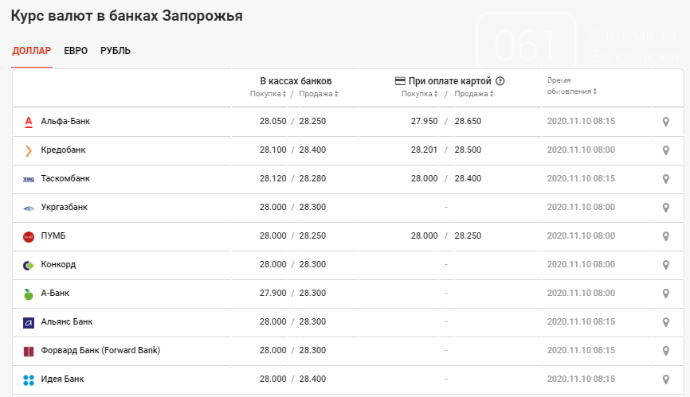Click Альфа-Банк cash buy rate 28.050

coord(272,121)
